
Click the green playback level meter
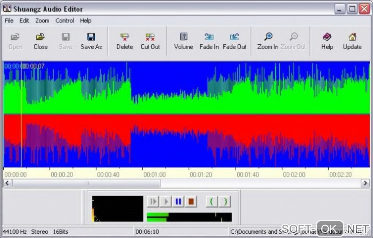pyautogui.click(x=189, y=217)
